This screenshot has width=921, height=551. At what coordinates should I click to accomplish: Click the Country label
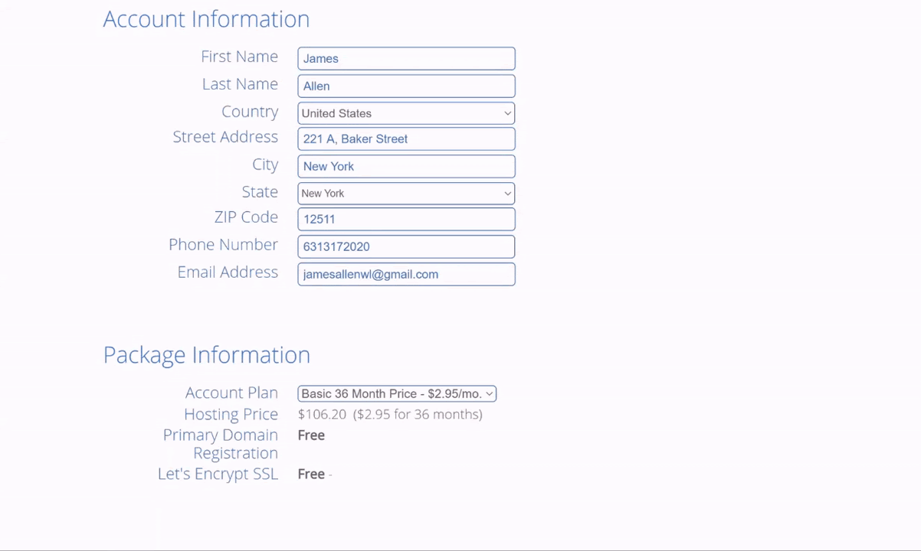(250, 112)
